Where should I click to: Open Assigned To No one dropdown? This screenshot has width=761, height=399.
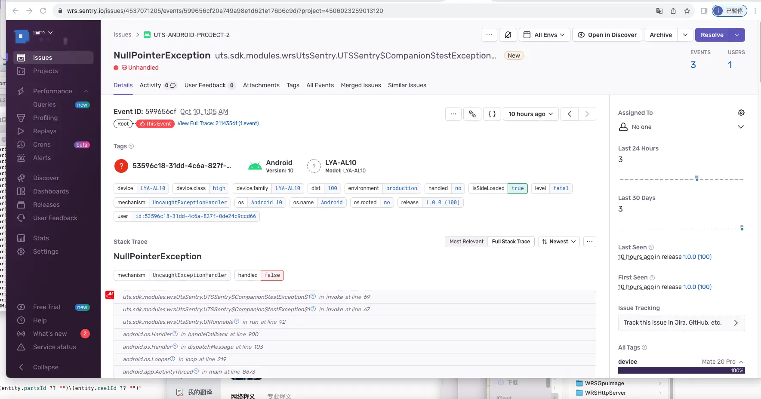[681, 127]
